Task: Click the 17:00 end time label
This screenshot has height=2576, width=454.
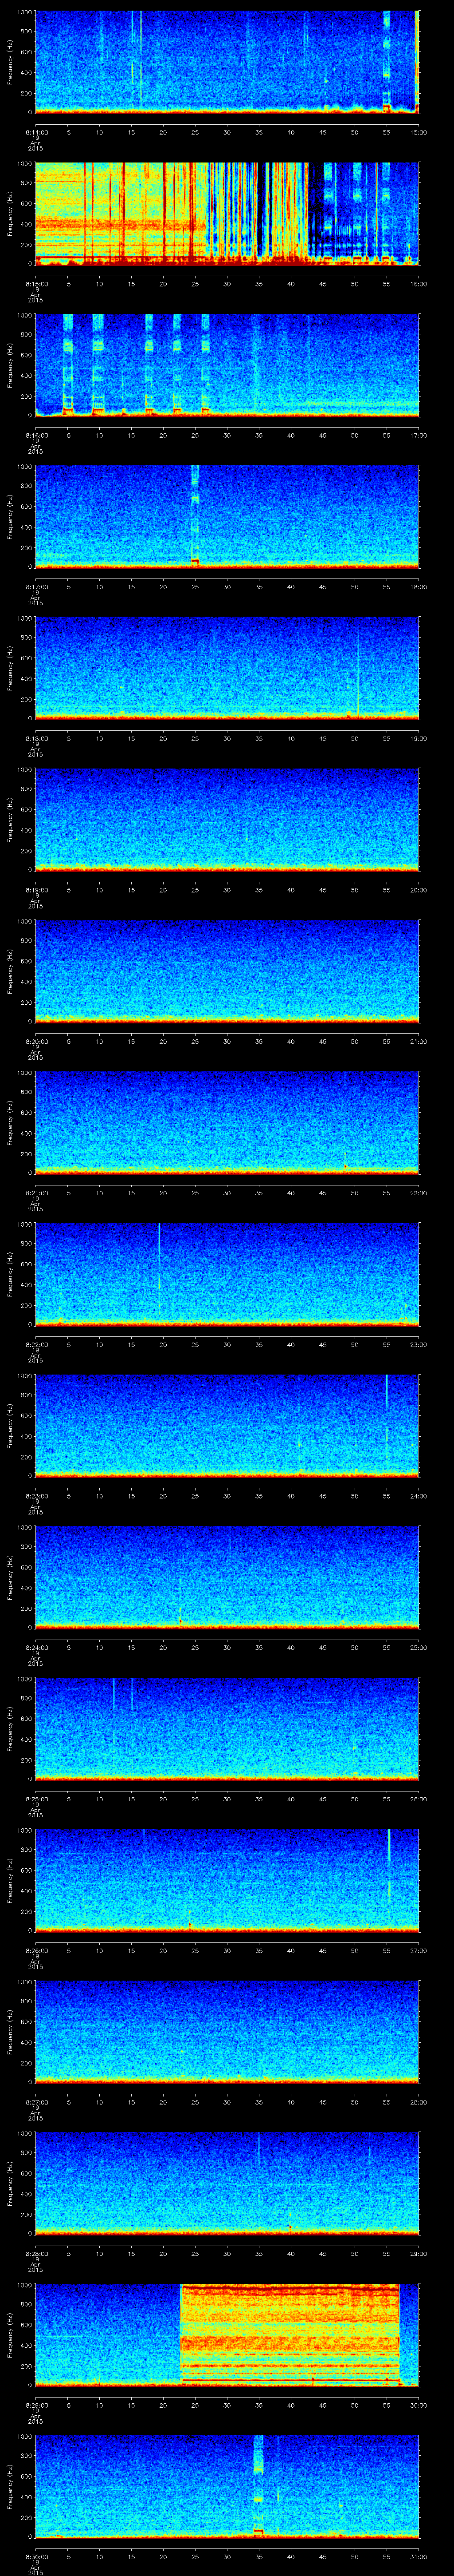Action: [419, 435]
